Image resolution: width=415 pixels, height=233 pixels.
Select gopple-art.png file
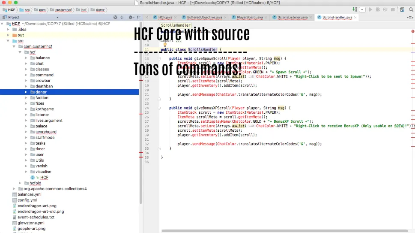(32, 228)
